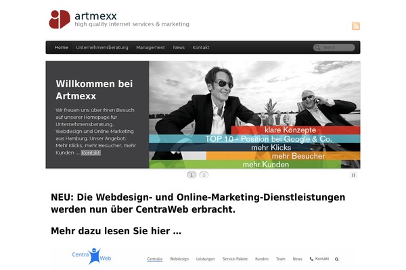Open Webdesign in the CentraWeb menu

(x=179, y=259)
